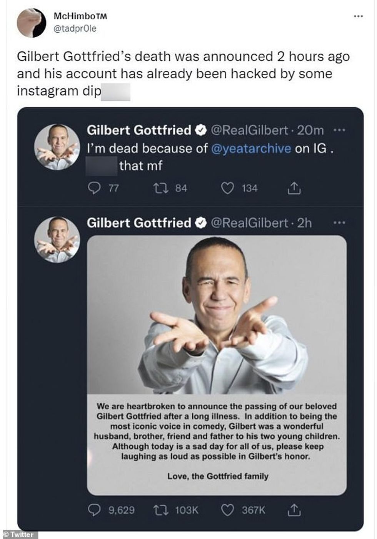This screenshot has width=377, height=539.
Task: Click Gilbert Gottfried's avatar on the 20m tweet
Action: (x=57, y=147)
